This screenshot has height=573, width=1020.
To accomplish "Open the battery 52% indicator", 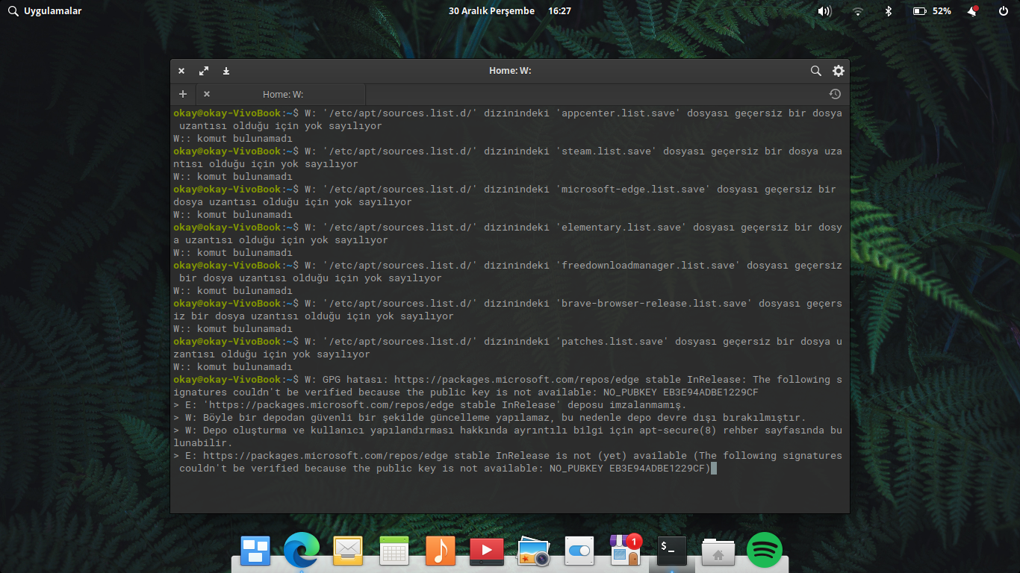I will (x=932, y=11).
